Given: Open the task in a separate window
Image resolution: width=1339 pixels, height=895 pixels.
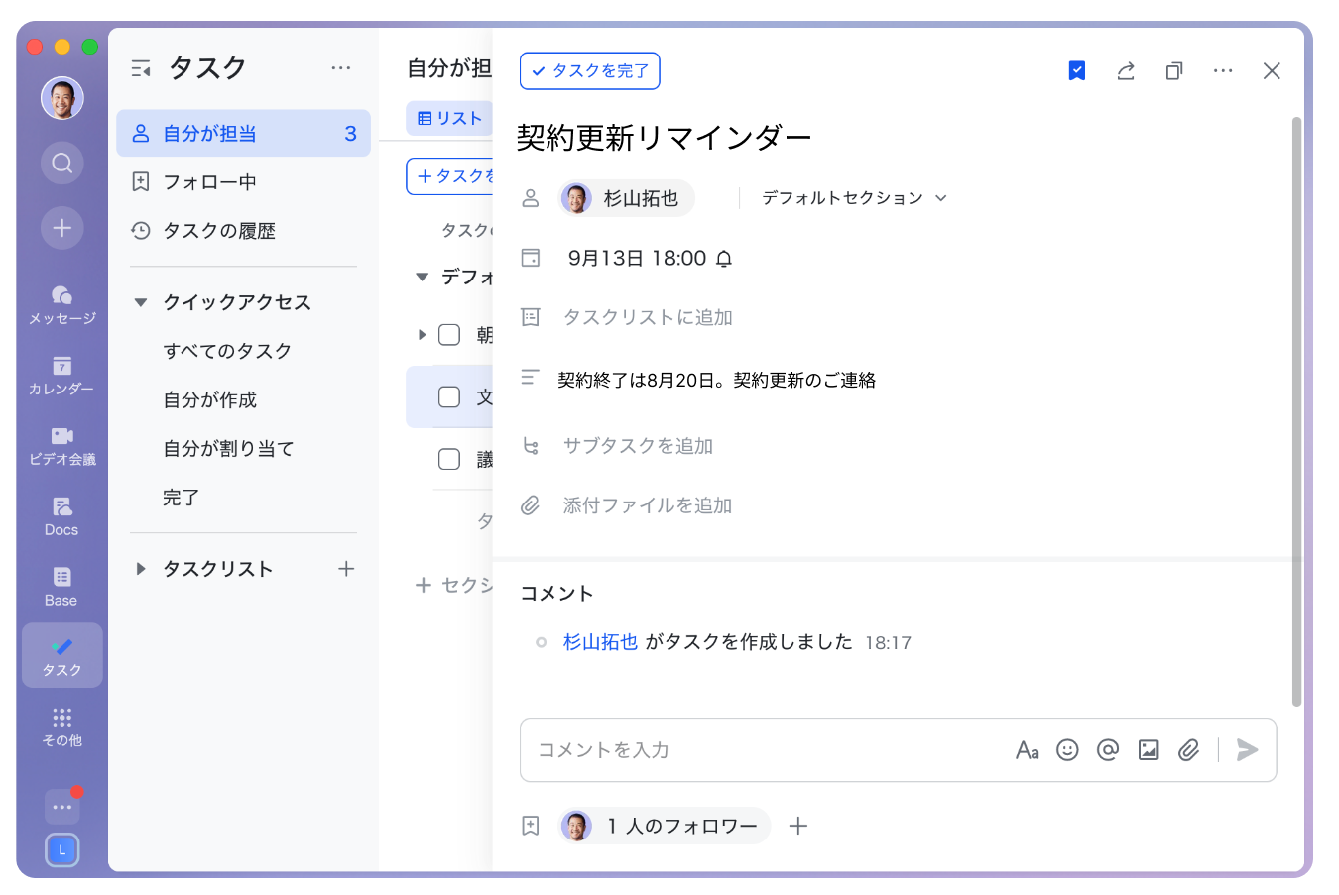Looking at the screenshot, I should pyautogui.click(x=1174, y=71).
